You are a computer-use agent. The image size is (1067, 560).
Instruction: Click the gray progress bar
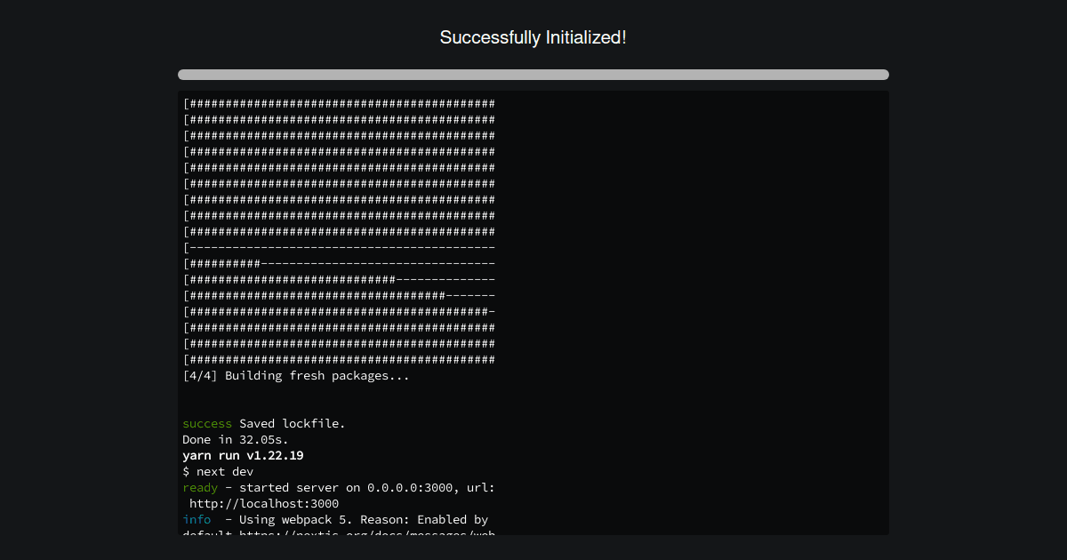(533, 75)
